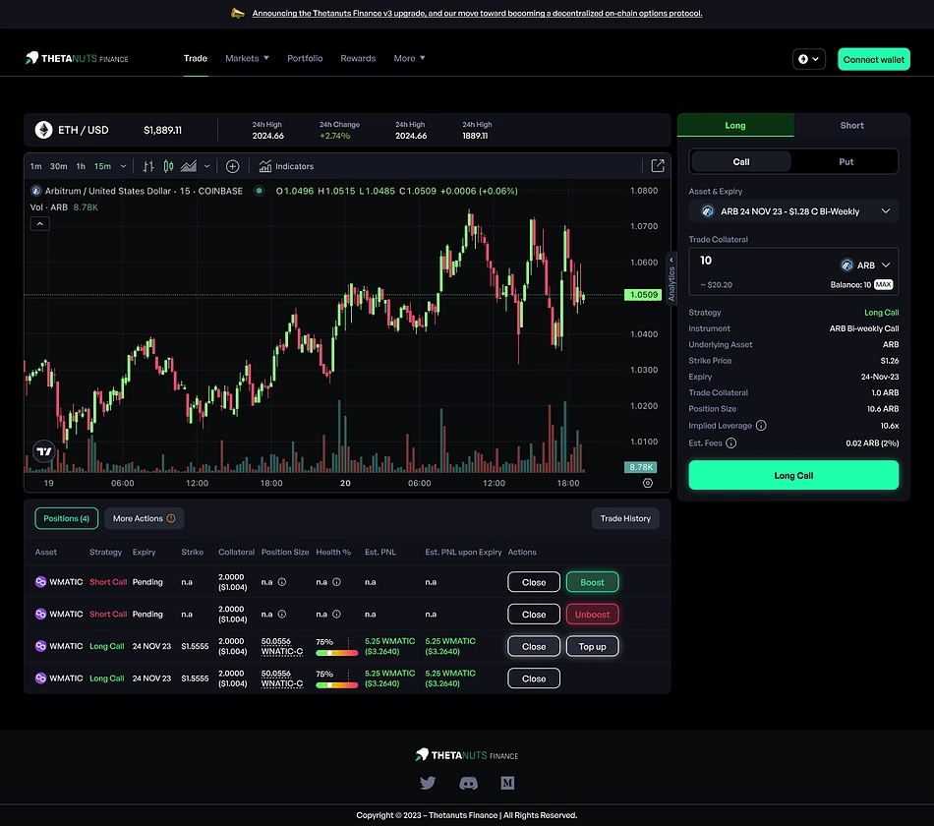The width and height of the screenshot is (934, 826).
Task: Go to the Rewards page
Action: tap(358, 58)
